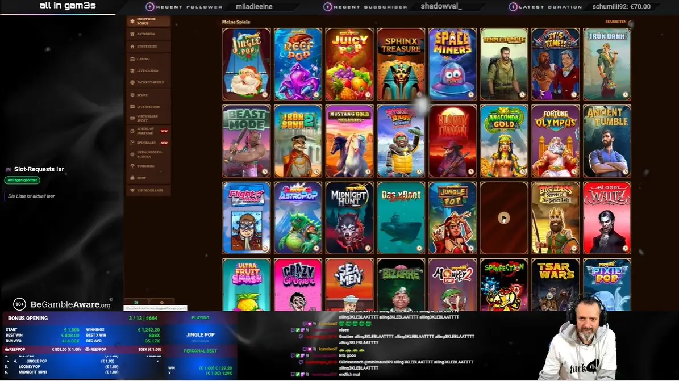Open the Astro Pop game
This screenshot has width=679, height=381.
(298, 218)
